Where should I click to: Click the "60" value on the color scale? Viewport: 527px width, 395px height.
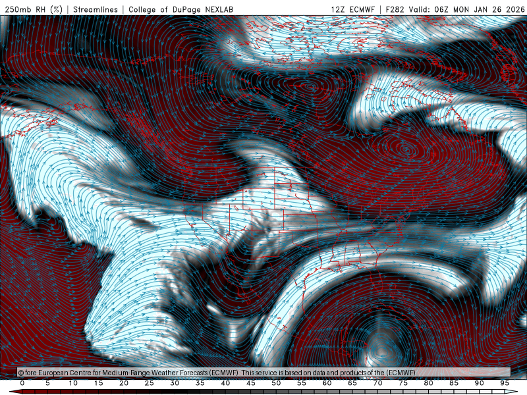(327, 383)
